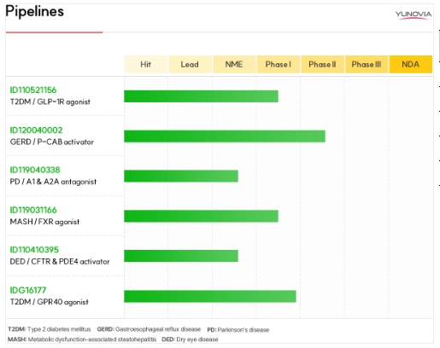Select the Lead stage header
The image size is (440, 348).
pyautogui.click(x=190, y=64)
